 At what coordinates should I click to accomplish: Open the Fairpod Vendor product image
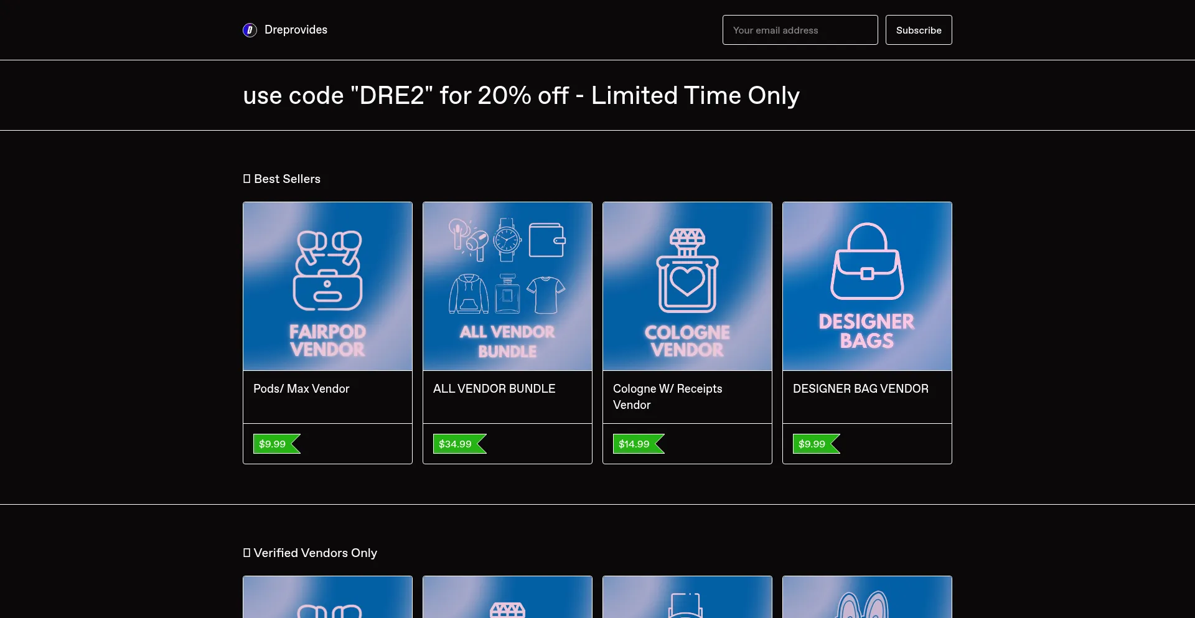(327, 286)
